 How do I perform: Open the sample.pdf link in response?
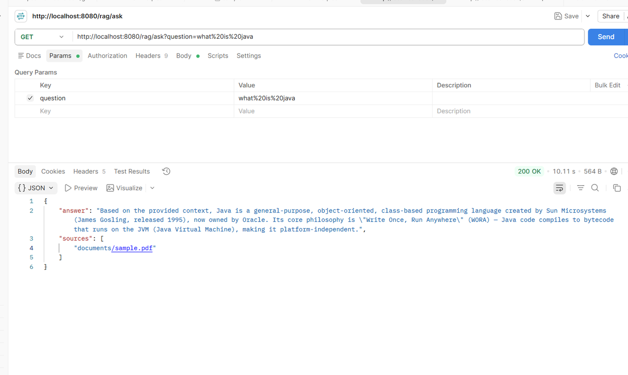(x=132, y=248)
